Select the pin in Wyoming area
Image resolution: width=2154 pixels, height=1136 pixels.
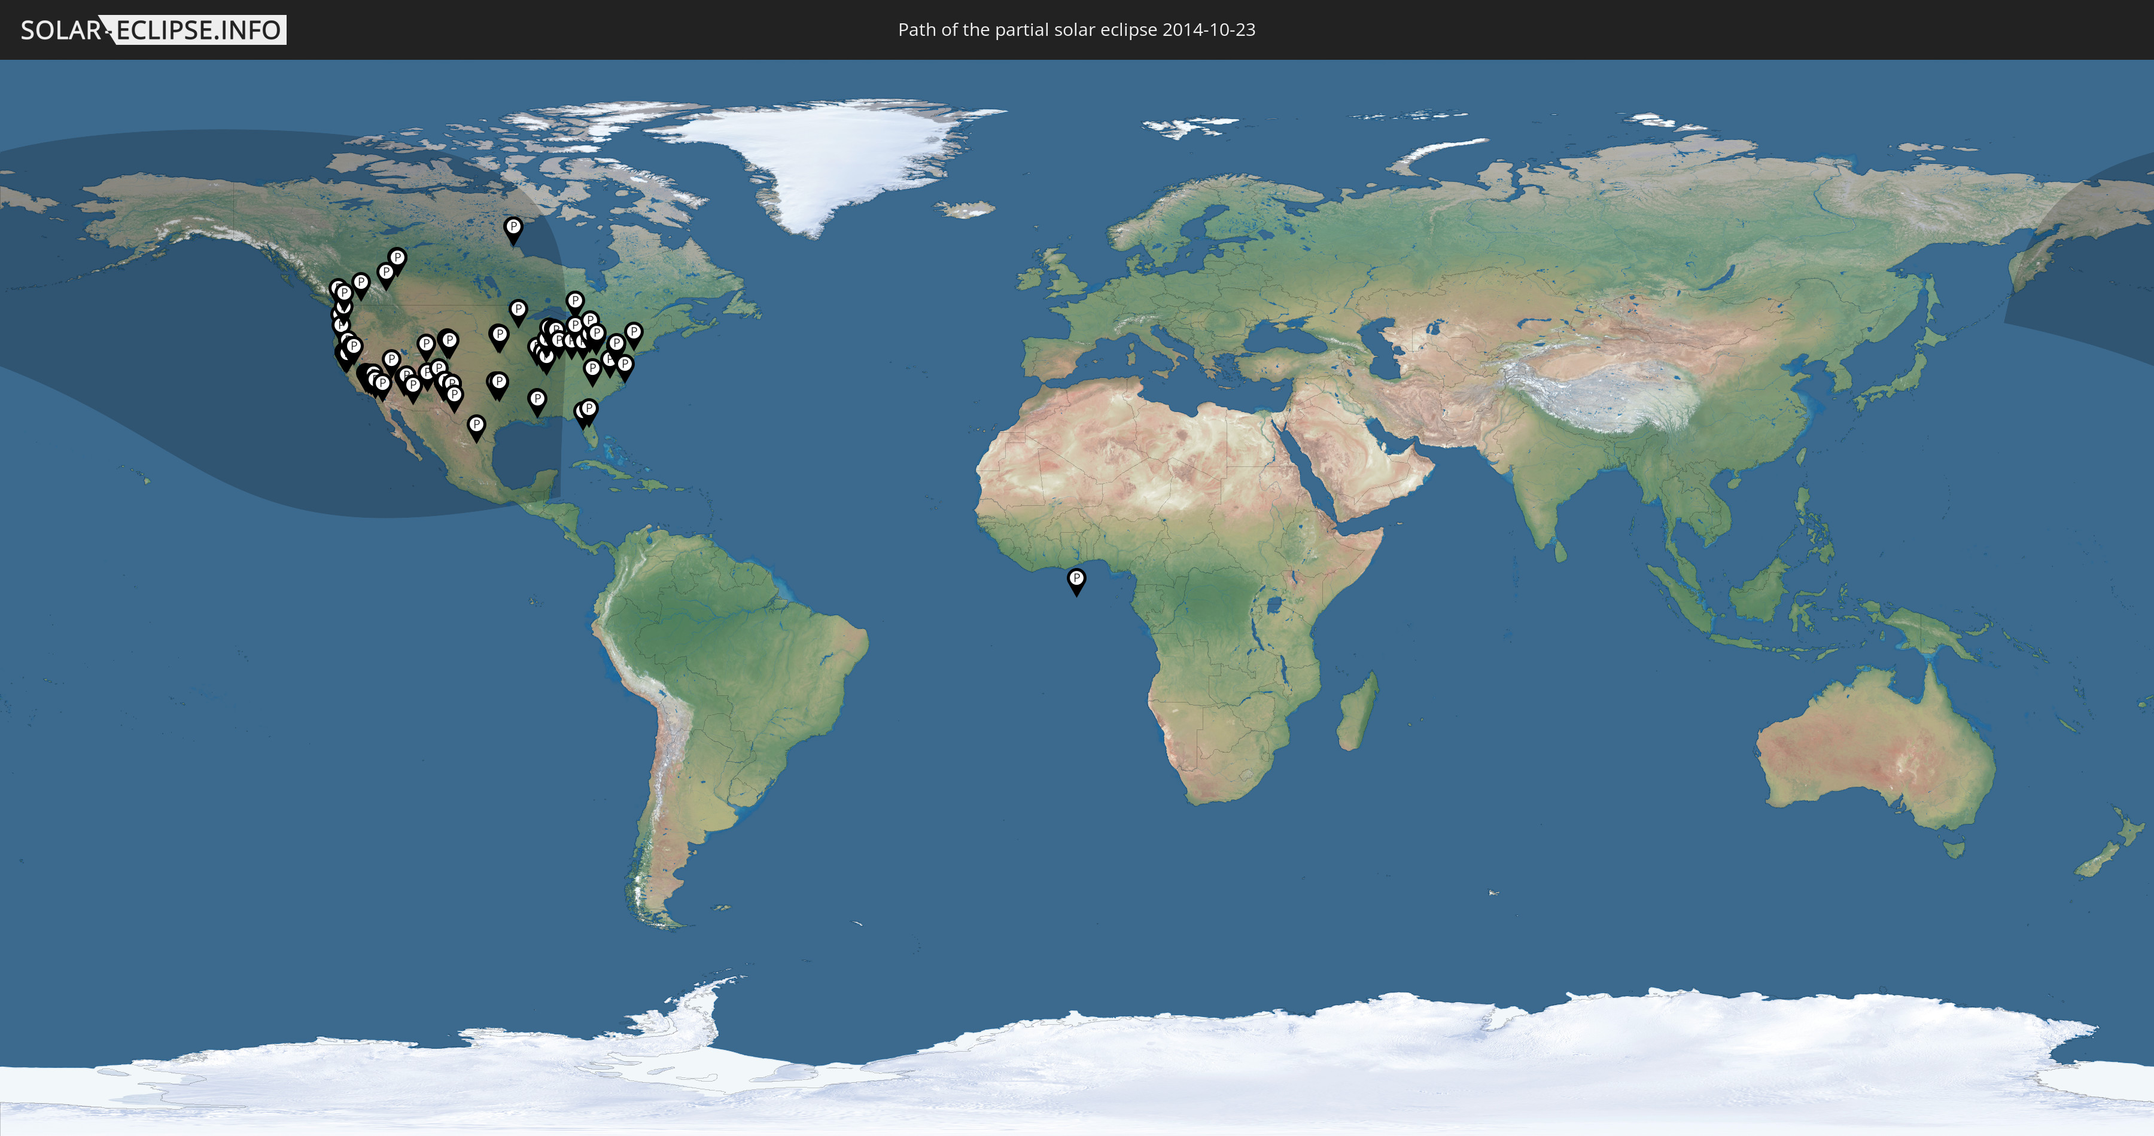pos(425,345)
